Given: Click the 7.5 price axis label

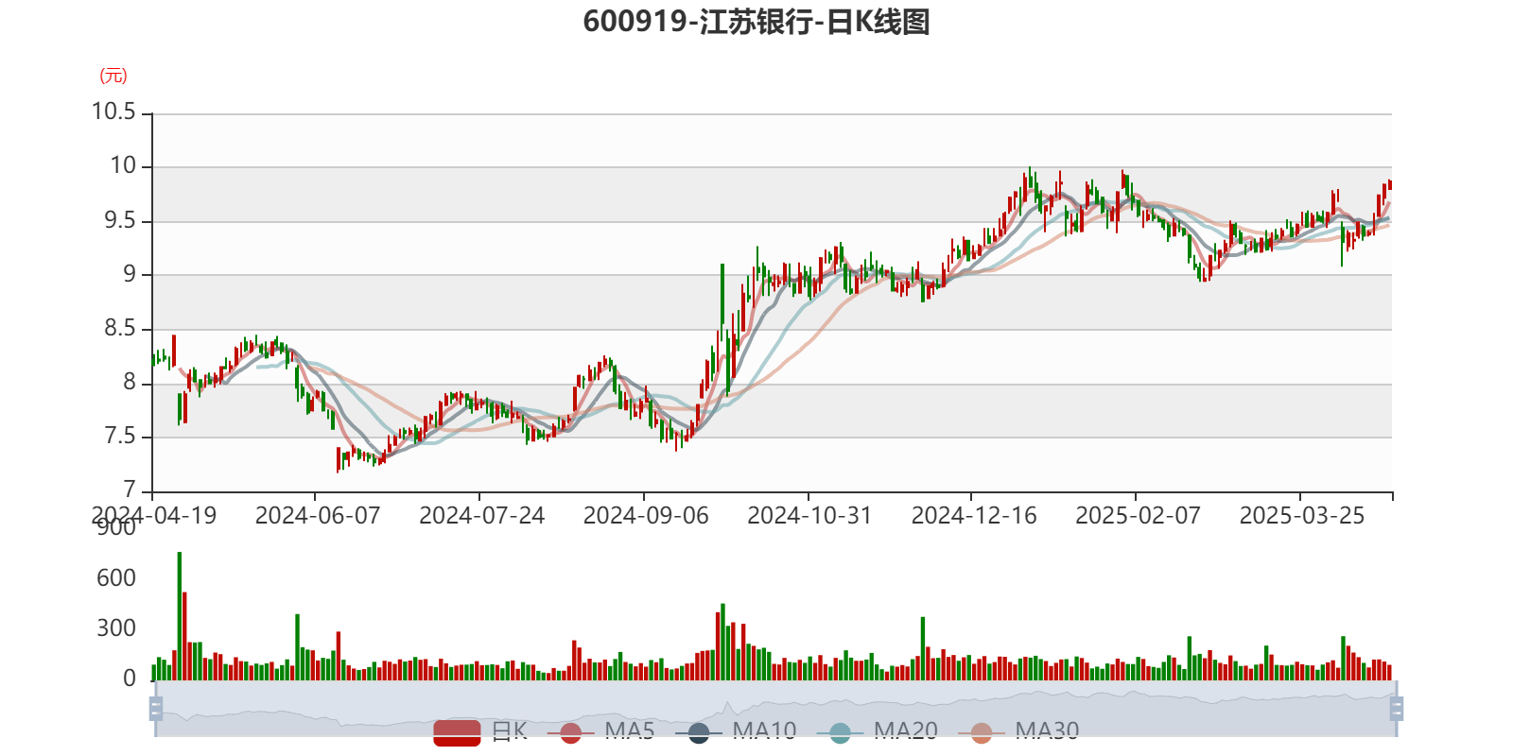Looking at the screenshot, I should tap(120, 436).
